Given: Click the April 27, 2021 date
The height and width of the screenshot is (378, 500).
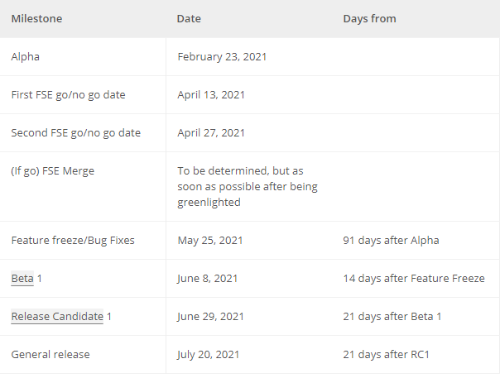Looking at the screenshot, I should [211, 133].
